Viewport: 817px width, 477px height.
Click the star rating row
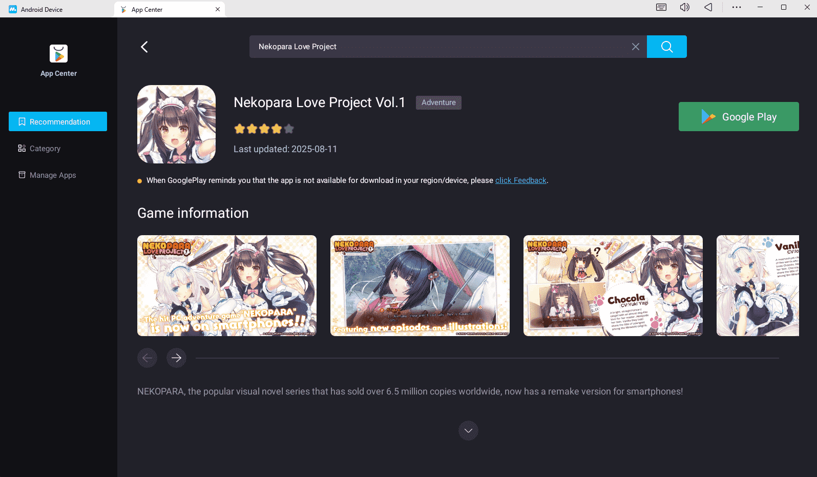pyautogui.click(x=264, y=129)
